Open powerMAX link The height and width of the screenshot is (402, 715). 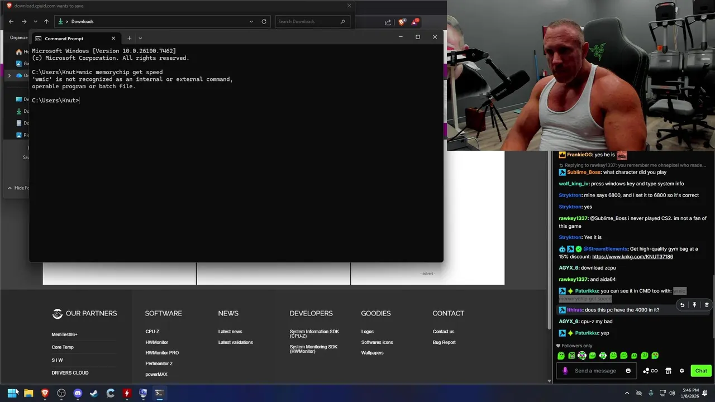coord(156,374)
